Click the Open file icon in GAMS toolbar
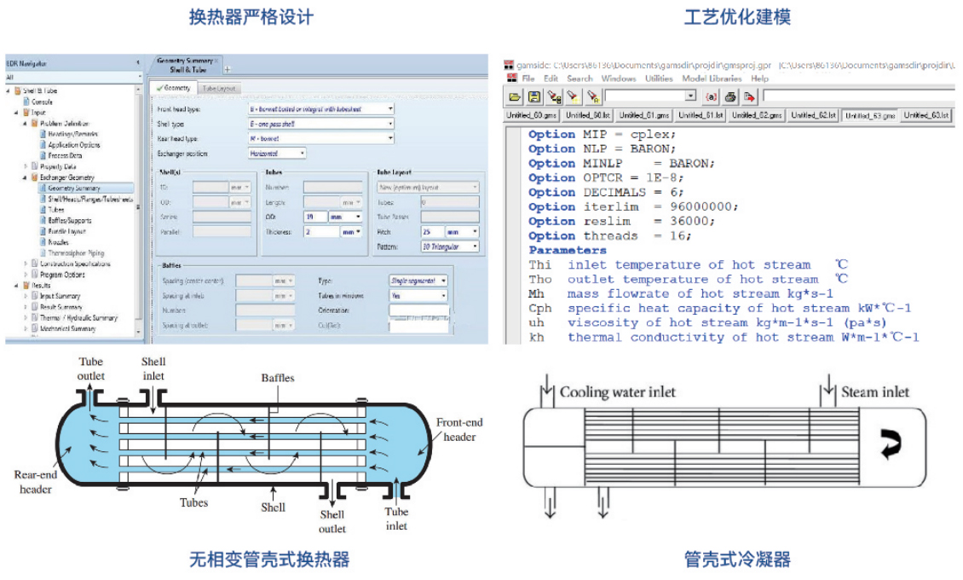 pyautogui.click(x=514, y=96)
